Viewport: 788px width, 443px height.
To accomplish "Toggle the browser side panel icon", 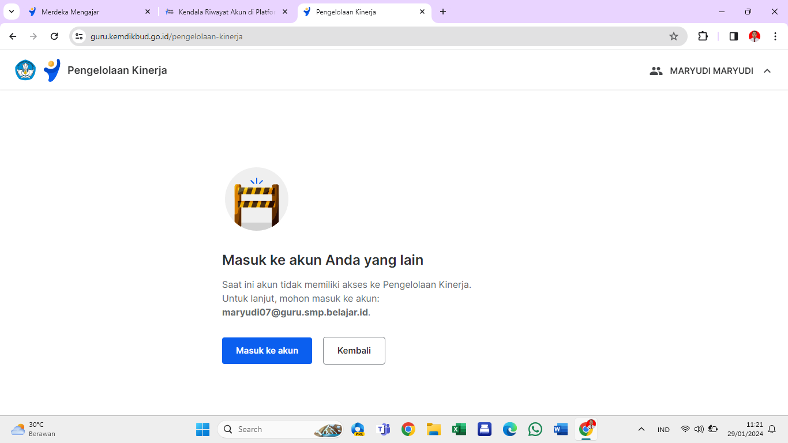I will pos(733,36).
